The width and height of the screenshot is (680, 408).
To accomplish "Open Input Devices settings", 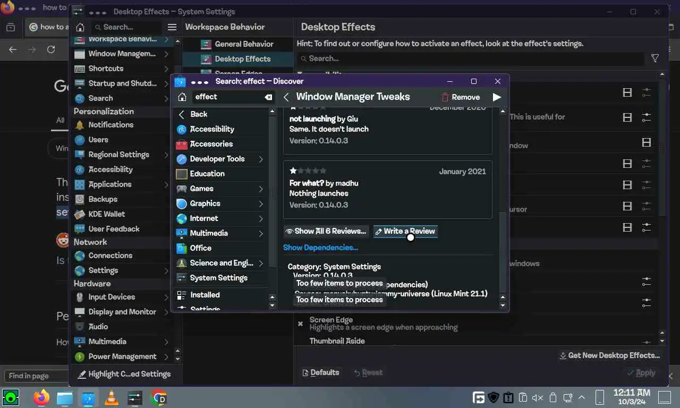I will click(112, 297).
